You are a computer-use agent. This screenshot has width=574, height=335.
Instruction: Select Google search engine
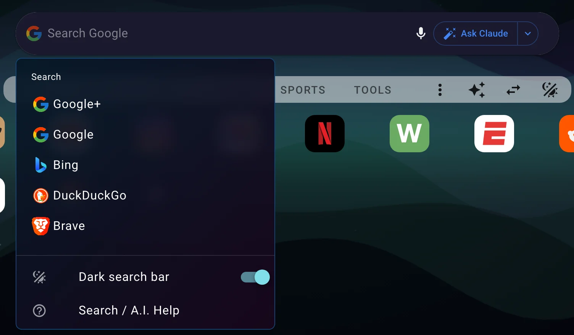[x=145, y=134]
